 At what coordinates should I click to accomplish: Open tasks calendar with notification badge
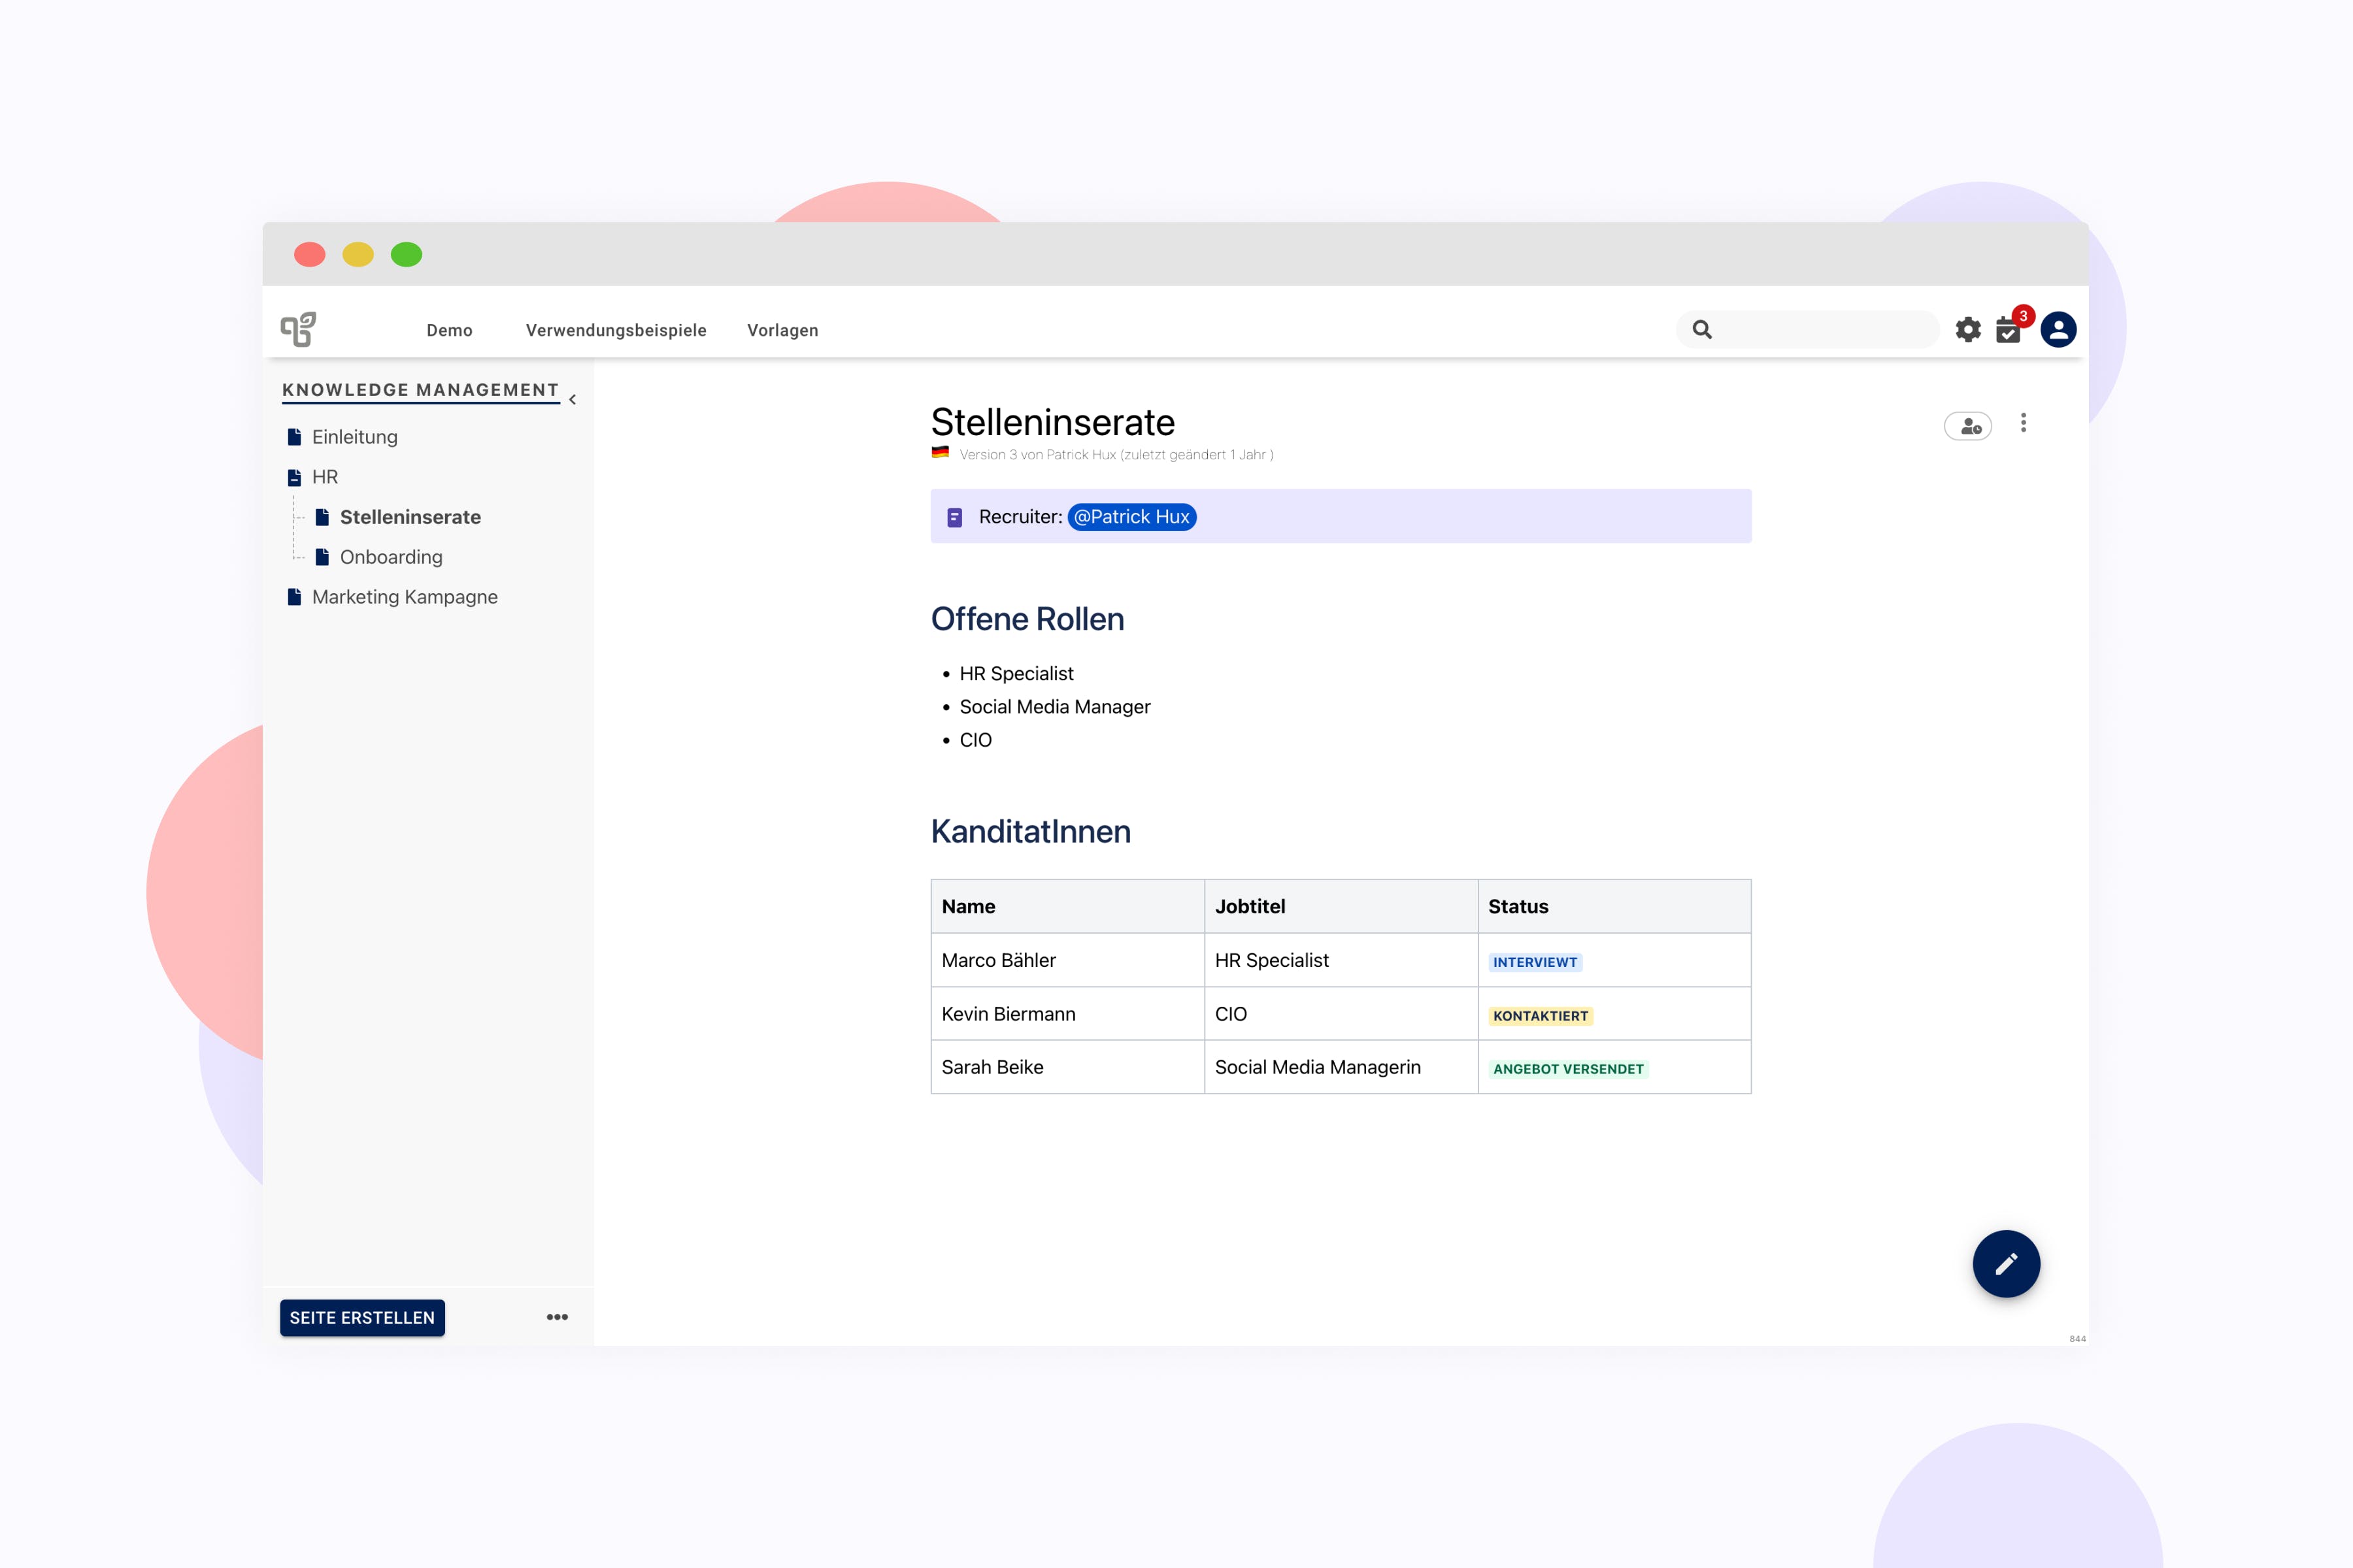(2008, 330)
